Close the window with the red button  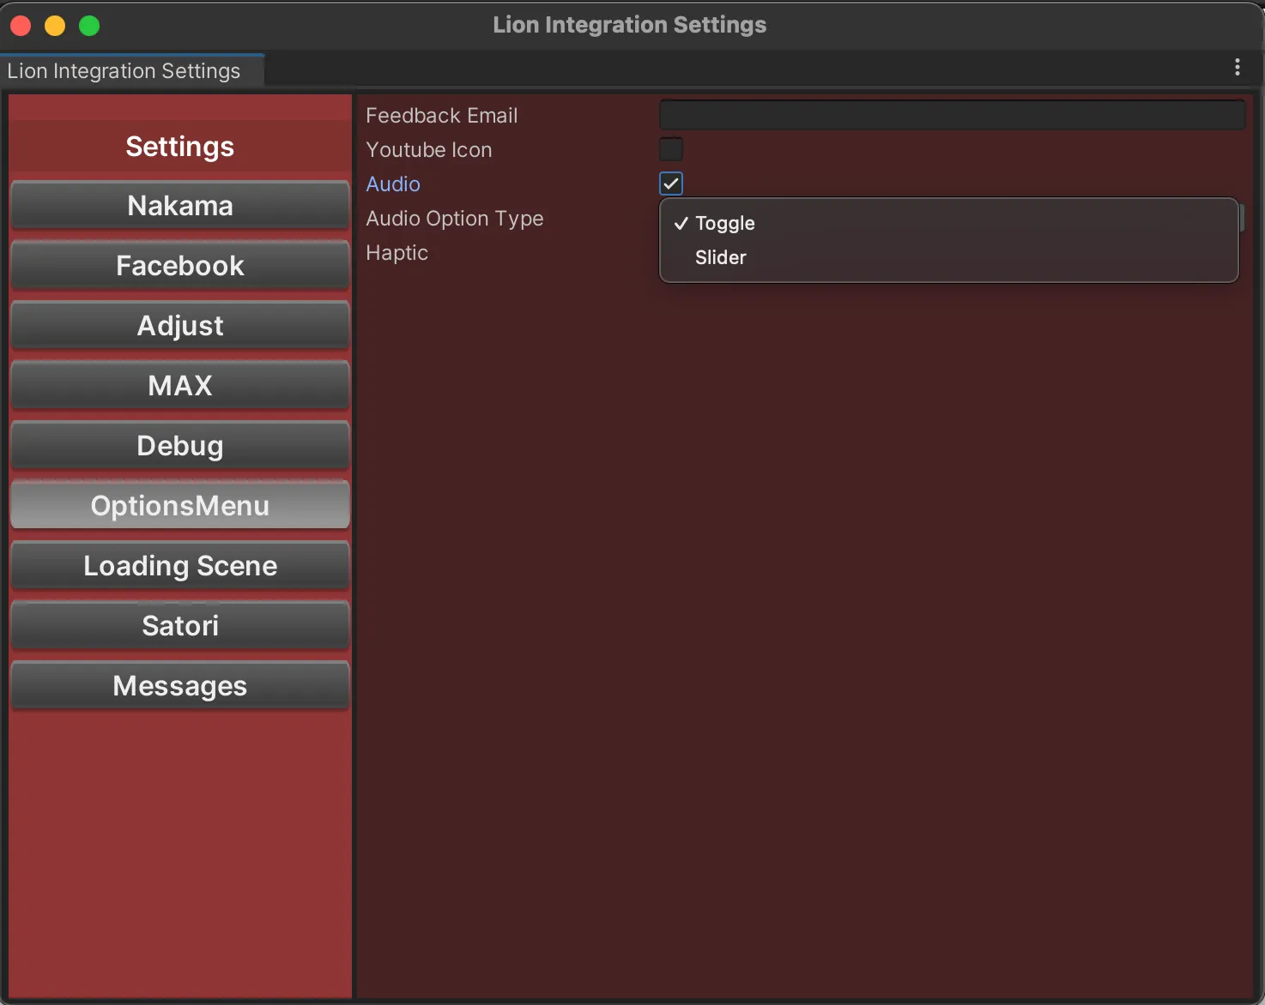pos(21,26)
